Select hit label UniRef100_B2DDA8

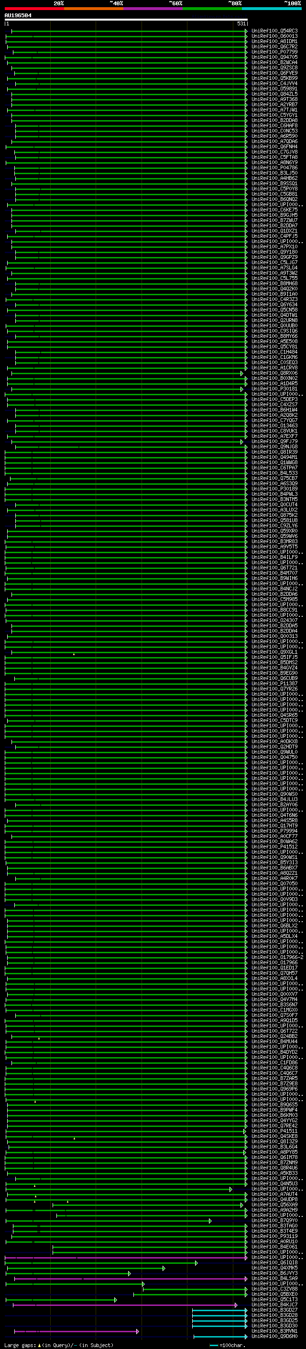[274, 121]
